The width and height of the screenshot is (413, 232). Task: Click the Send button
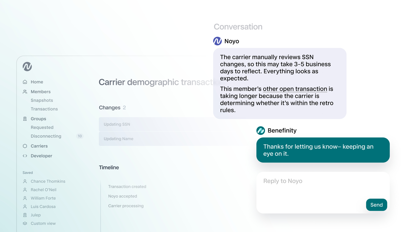click(x=376, y=205)
